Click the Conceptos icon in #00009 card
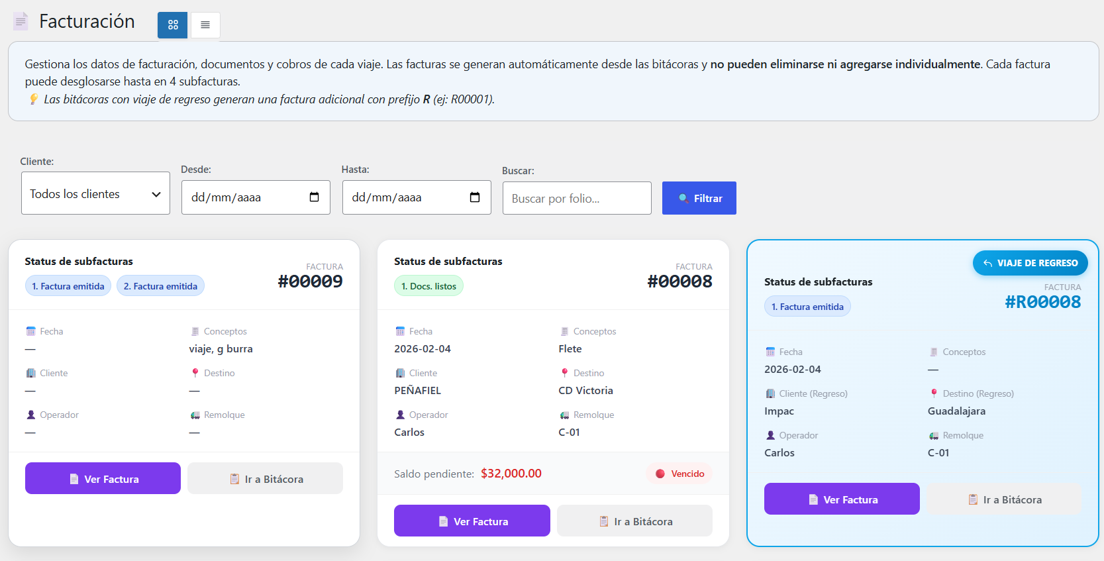This screenshot has width=1104, height=561. point(195,331)
